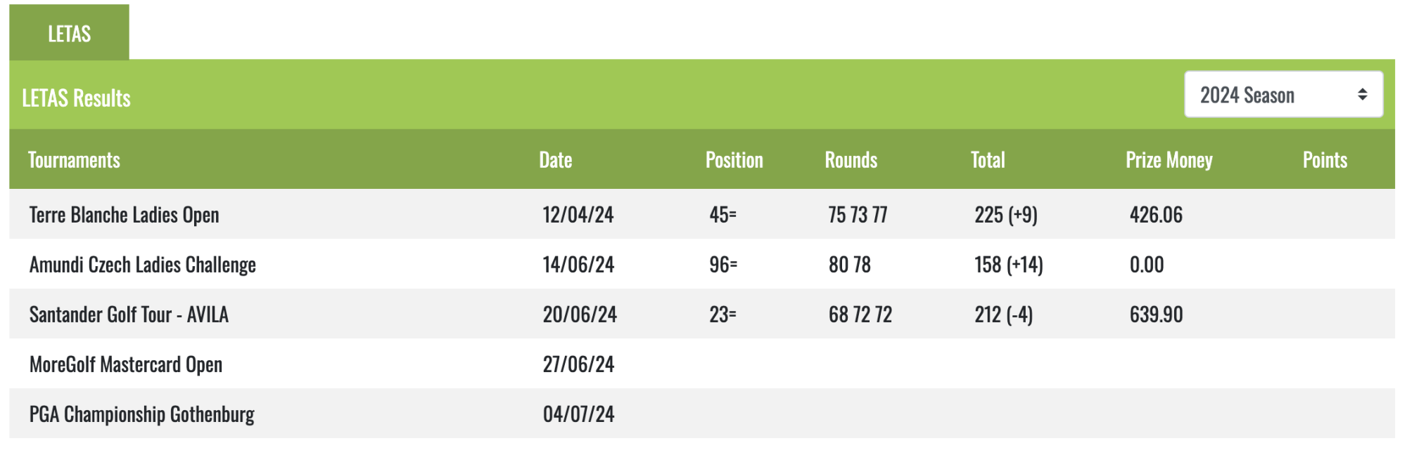Click the 639.90 prize money value
The image size is (1407, 455).
point(1157,314)
